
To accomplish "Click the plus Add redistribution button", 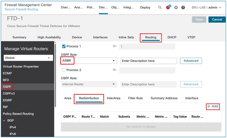I will [x=212, y=106].
